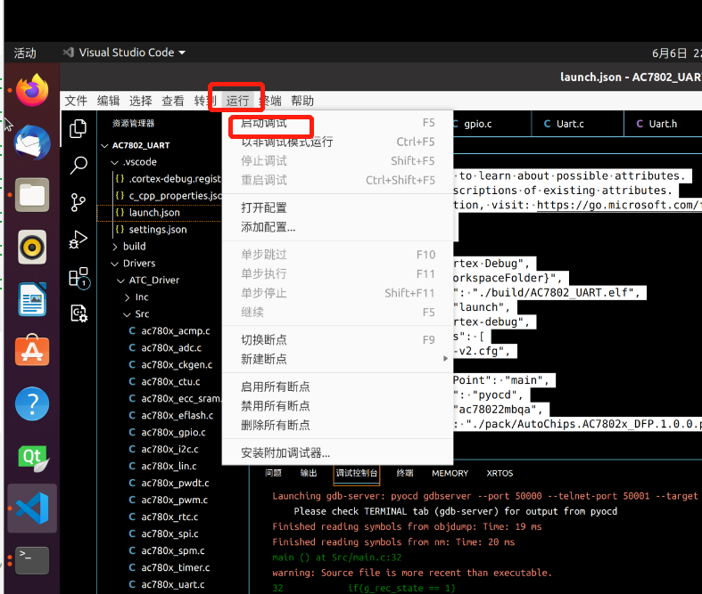Switch to the 终端 Terminal panel tab
The image size is (702, 594).
(405, 473)
